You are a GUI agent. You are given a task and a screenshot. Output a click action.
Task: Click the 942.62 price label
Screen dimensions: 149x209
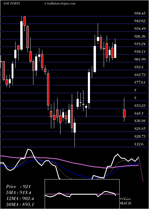[140, 21]
